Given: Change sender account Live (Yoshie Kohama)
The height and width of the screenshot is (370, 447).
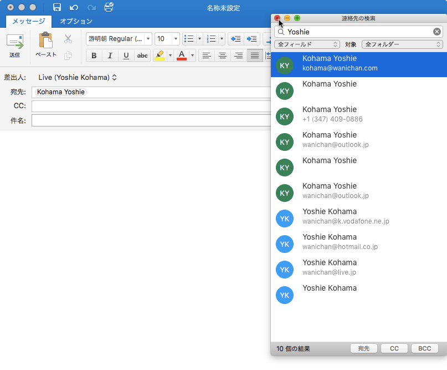Looking at the screenshot, I should (78, 77).
